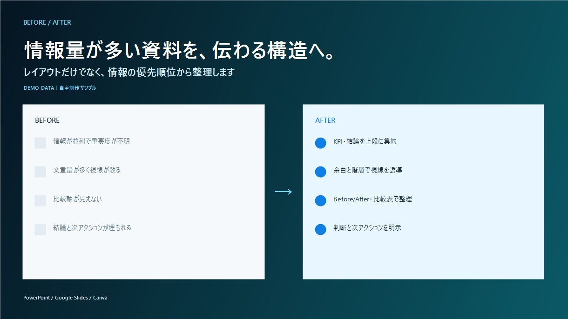Click the BEFORE / AFTER header label
The image size is (568, 319).
click(47, 22)
